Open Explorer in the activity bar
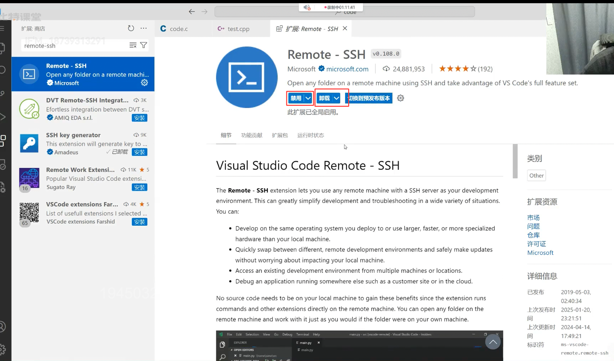This screenshot has width=614, height=361. pyautogui.click(x=3, y=48)
